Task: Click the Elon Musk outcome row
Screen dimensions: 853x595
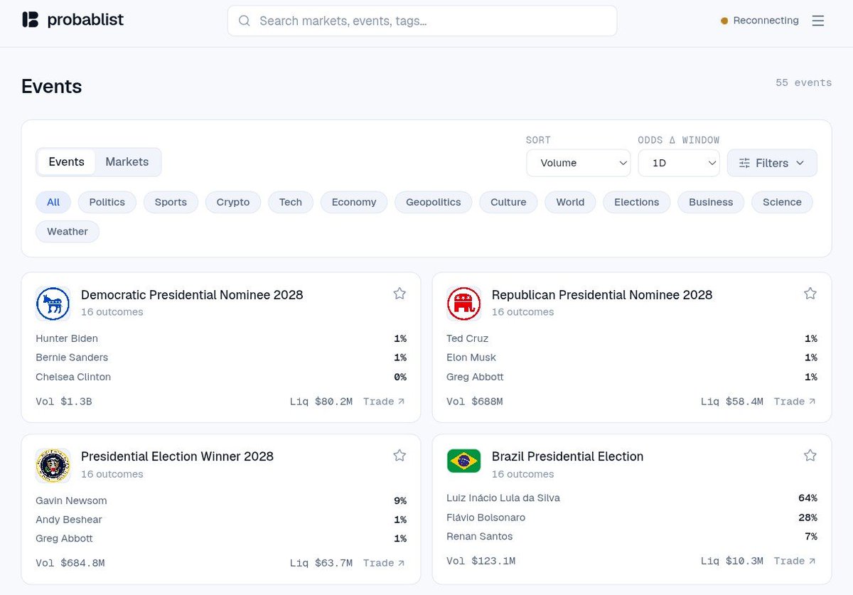Action: pyautogui.click(x=632, y=358)
